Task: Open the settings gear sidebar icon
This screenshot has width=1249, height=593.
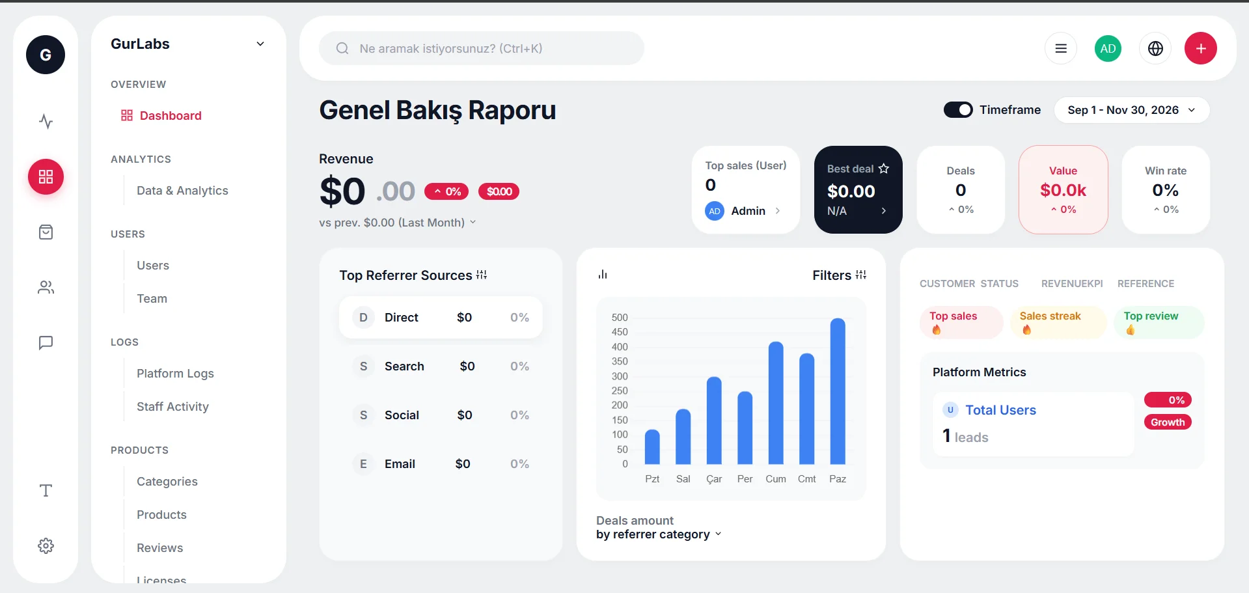Action: point(46,545)
